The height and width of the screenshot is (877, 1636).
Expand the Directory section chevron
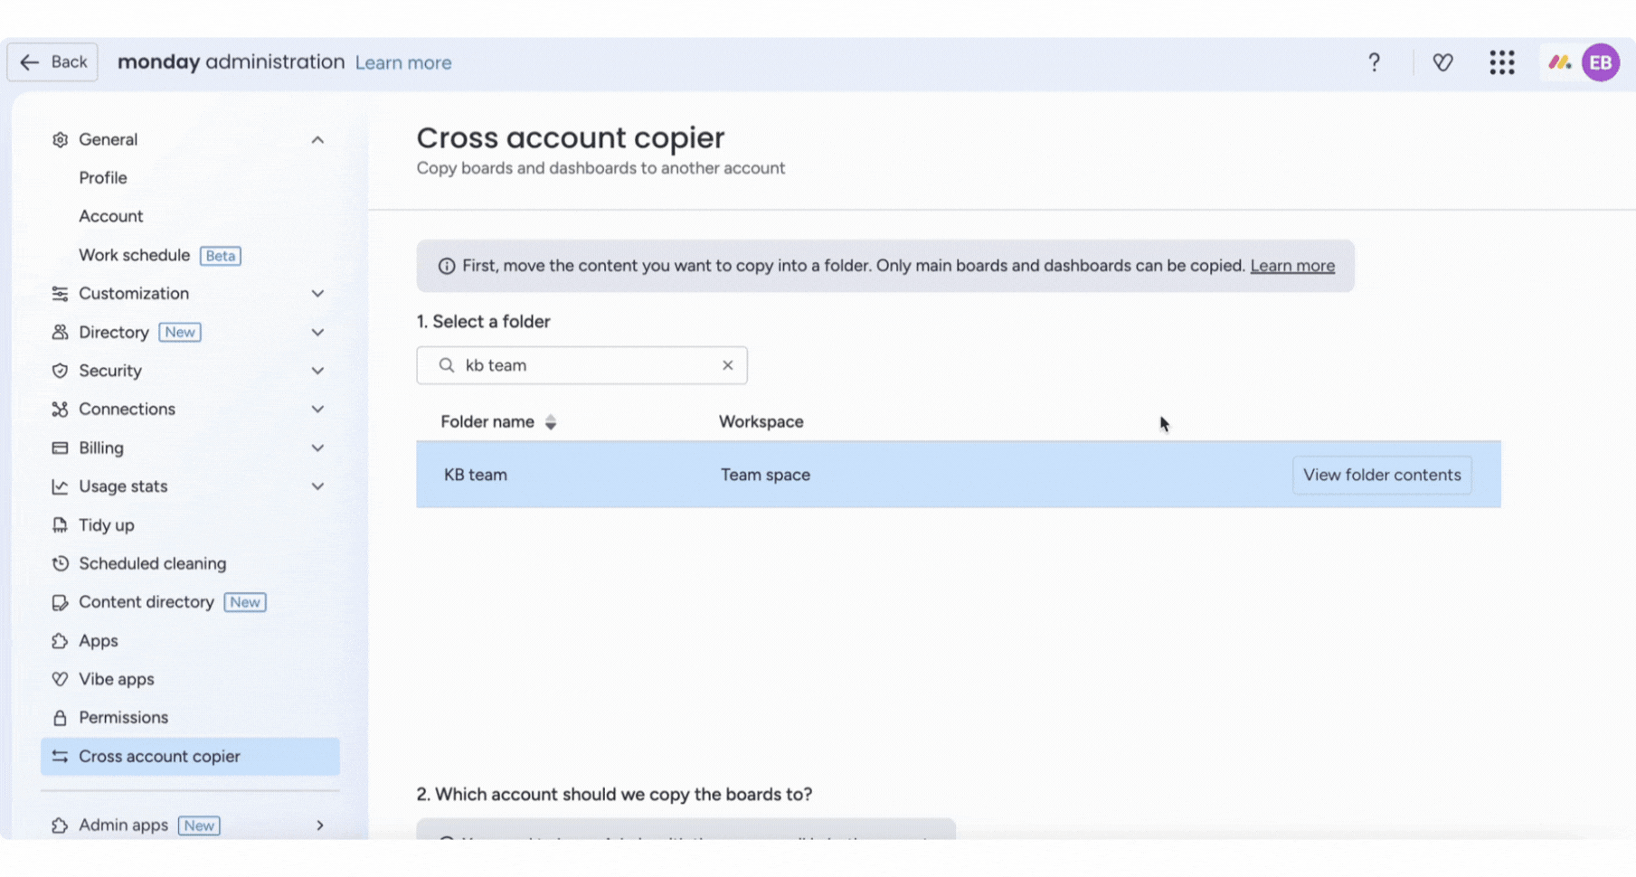[317, 332]
